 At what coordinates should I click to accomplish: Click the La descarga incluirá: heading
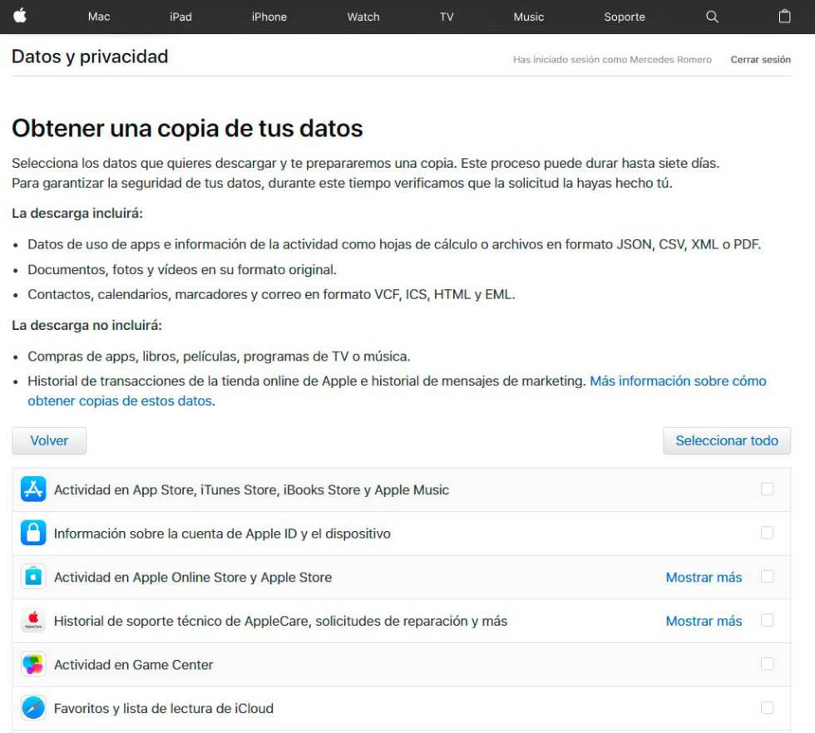tap(77, 214)
